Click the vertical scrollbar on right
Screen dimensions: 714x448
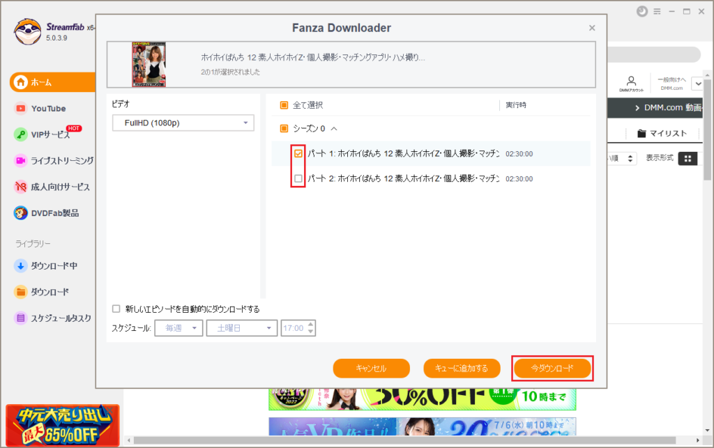pyautogui.click(x=707, y=130)
